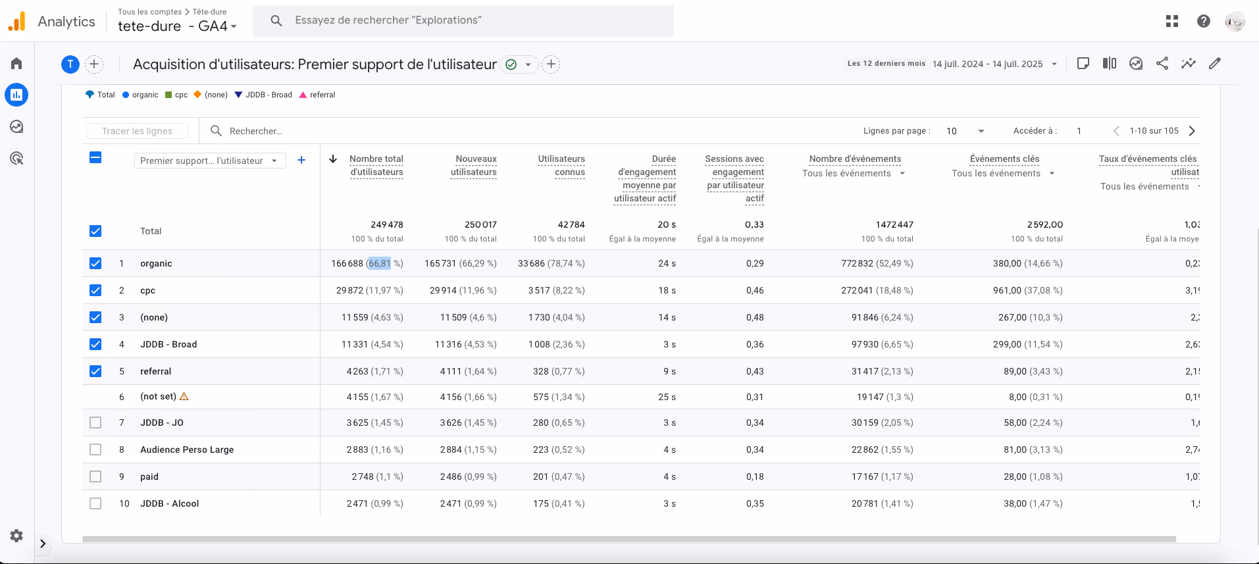
Task: Click the warning icon beside (not set)
Action: tap(184, 396)
